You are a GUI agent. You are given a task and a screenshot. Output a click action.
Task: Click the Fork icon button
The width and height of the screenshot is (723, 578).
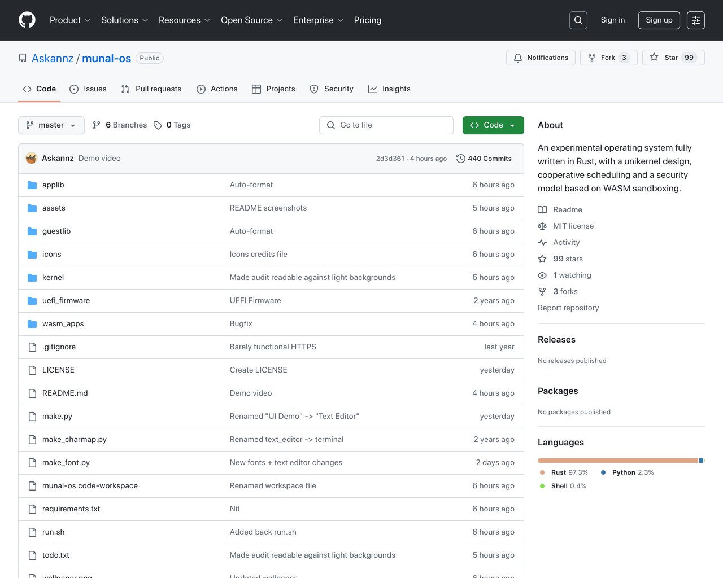(592, 58)
